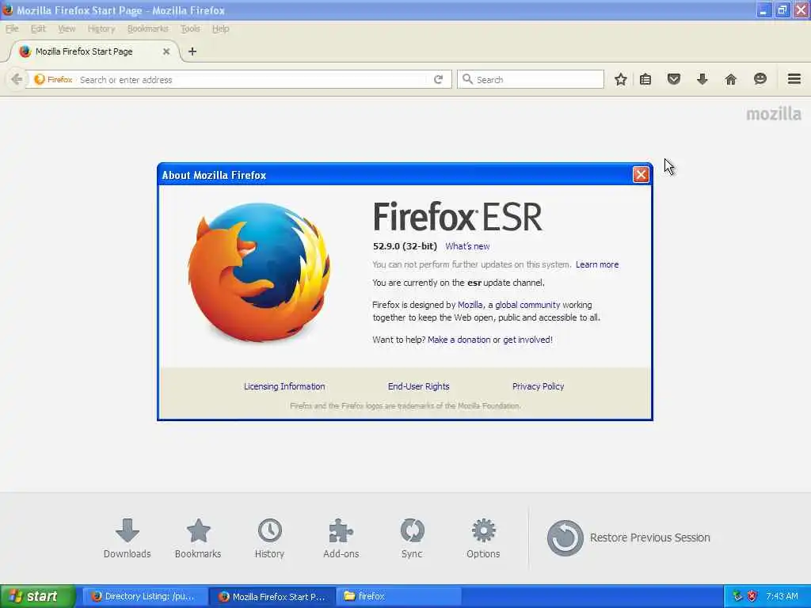The height and width of the screenshot is (608, 811).
Task: Show your bookmarks list icon
Action: [x=645, y=79]
